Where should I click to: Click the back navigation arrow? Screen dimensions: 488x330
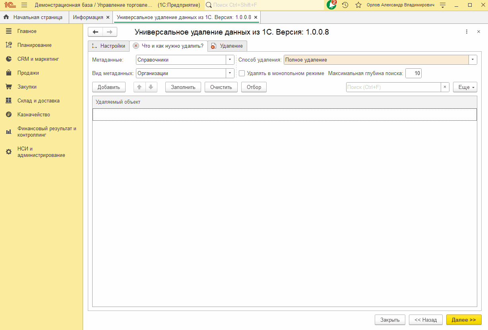[95, 32]
